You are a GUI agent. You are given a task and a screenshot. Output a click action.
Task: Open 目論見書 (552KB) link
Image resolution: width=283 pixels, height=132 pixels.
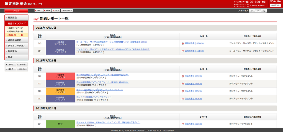193,99
